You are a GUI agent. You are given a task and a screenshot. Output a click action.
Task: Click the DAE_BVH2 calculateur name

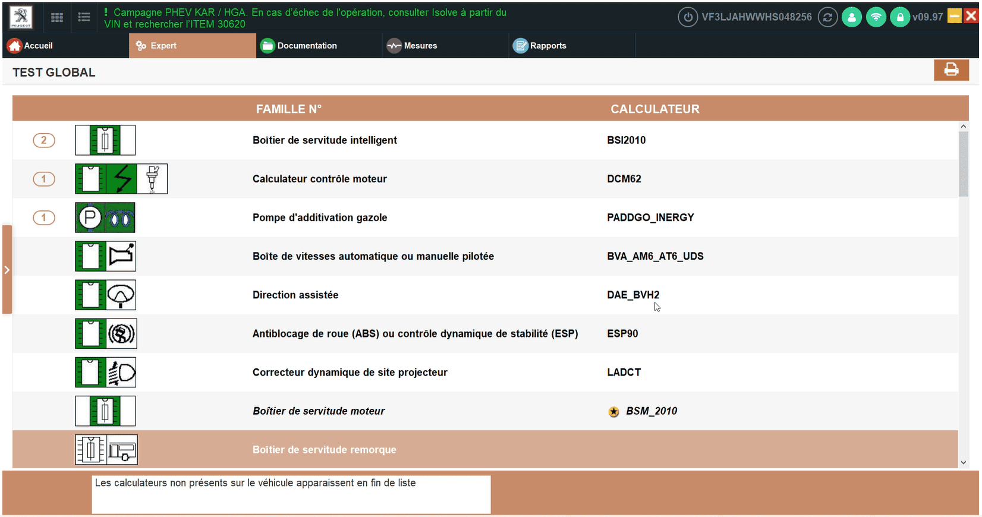coord(634,295)
